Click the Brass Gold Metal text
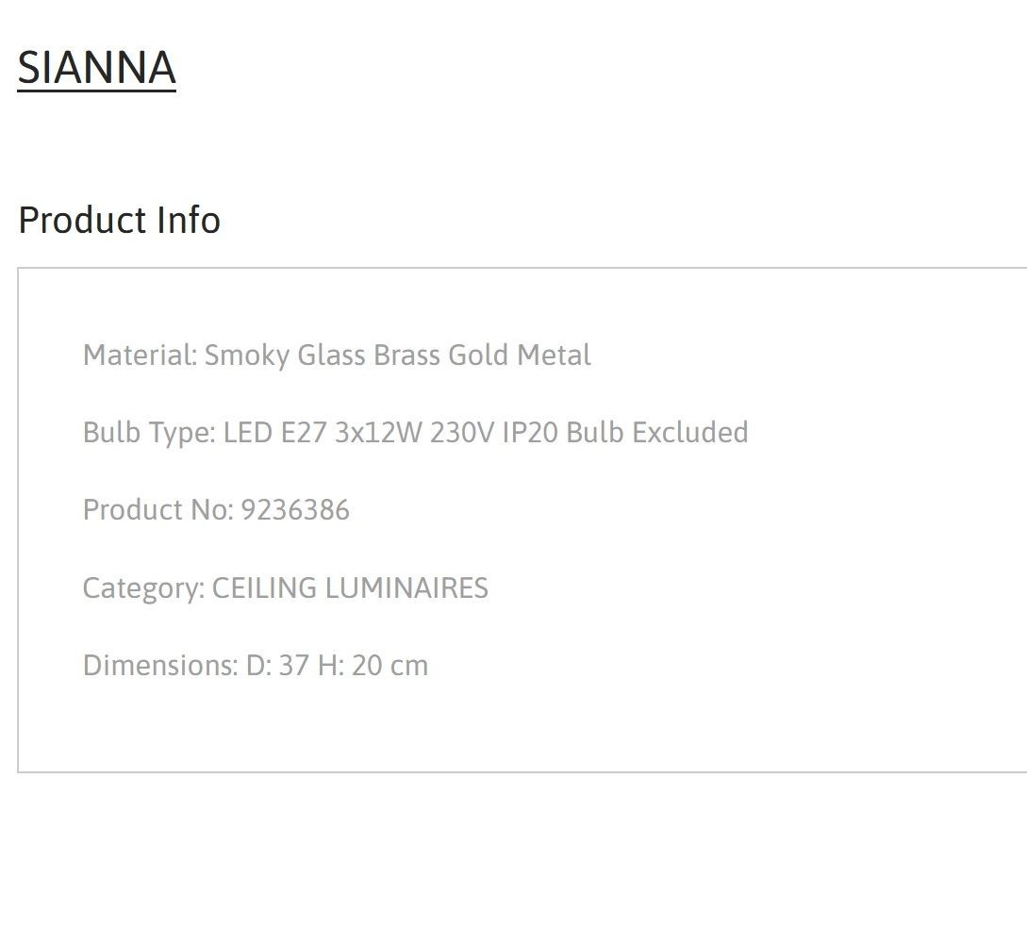Screen dimensions: 1027x943 click(x=482, y=355)
